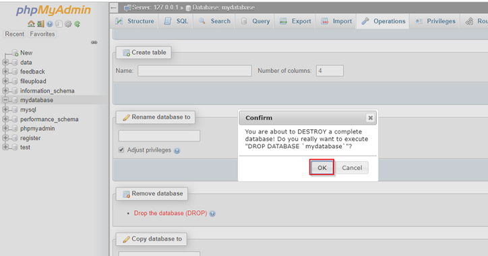This screenshot has height=256, width=488.
Task: Open the Export tab
Action: [x=295, y=21]
